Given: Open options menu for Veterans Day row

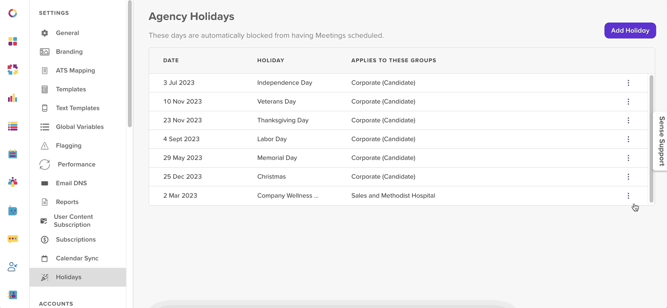Looking at the screenshot, I should coord(628,101).
